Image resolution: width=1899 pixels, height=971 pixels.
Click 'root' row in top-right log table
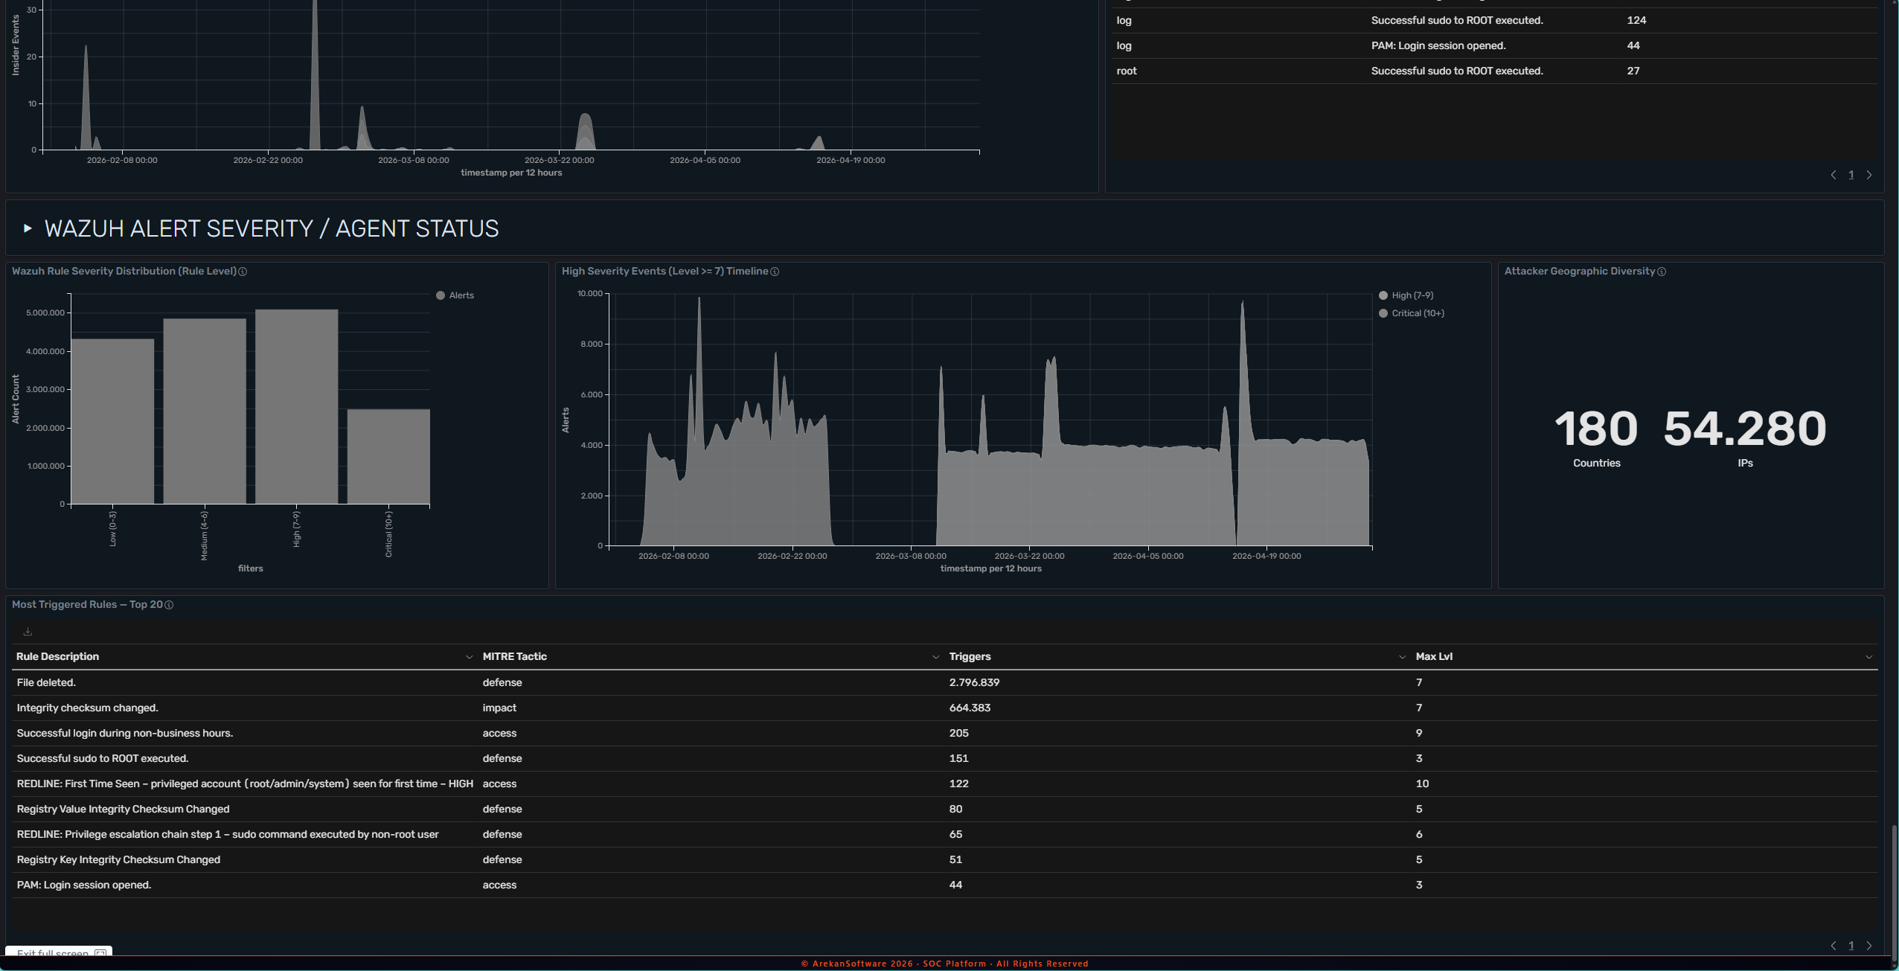[x=1495, y=71]
